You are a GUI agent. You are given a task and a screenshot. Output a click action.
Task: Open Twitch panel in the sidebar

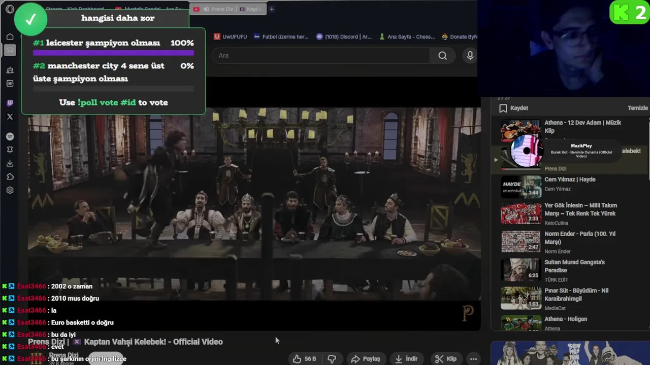click(x=10, y=103)
